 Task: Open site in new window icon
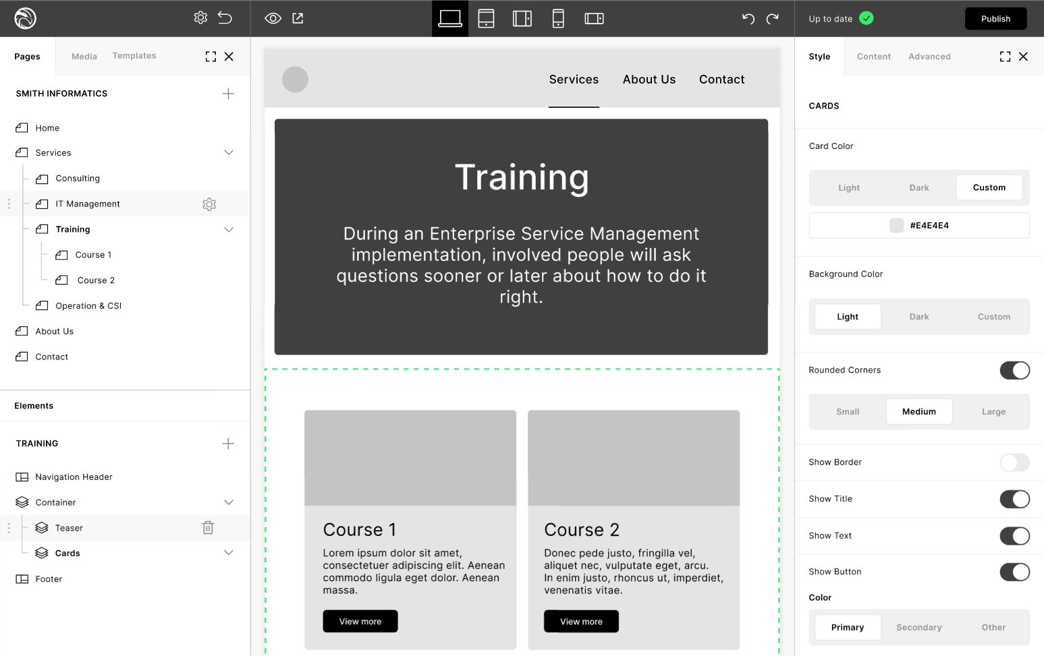click(x=298, y=18)
